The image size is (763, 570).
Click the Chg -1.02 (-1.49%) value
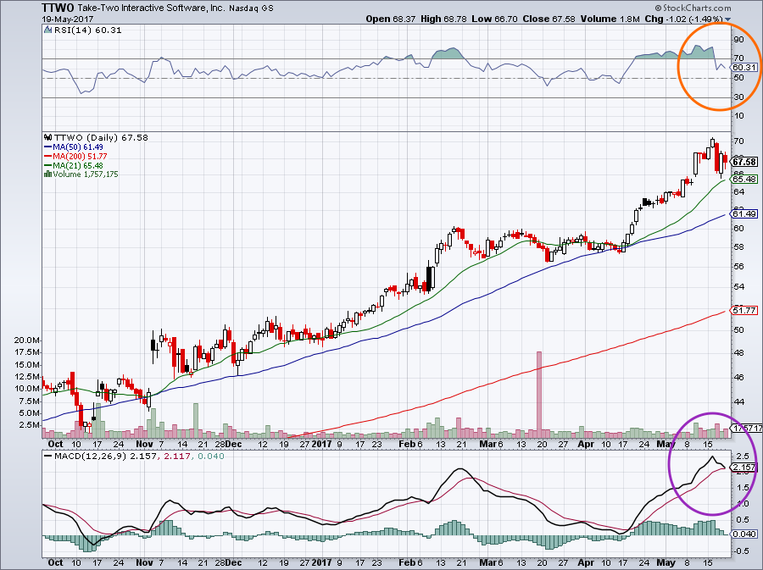point(683,19)
